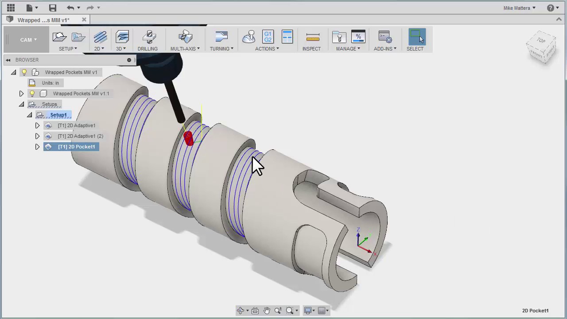This screenshot has width=567, height=319.
Task: Open the ADD-INS dropdown menu
Action: point(385,49)
